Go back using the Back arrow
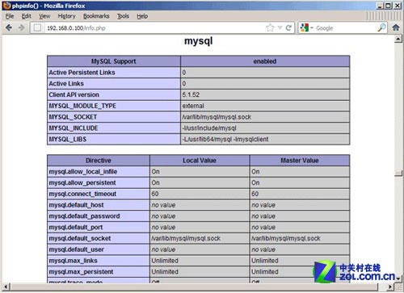The height and width of the screenshot is (293, 404). tap(9, 27)
